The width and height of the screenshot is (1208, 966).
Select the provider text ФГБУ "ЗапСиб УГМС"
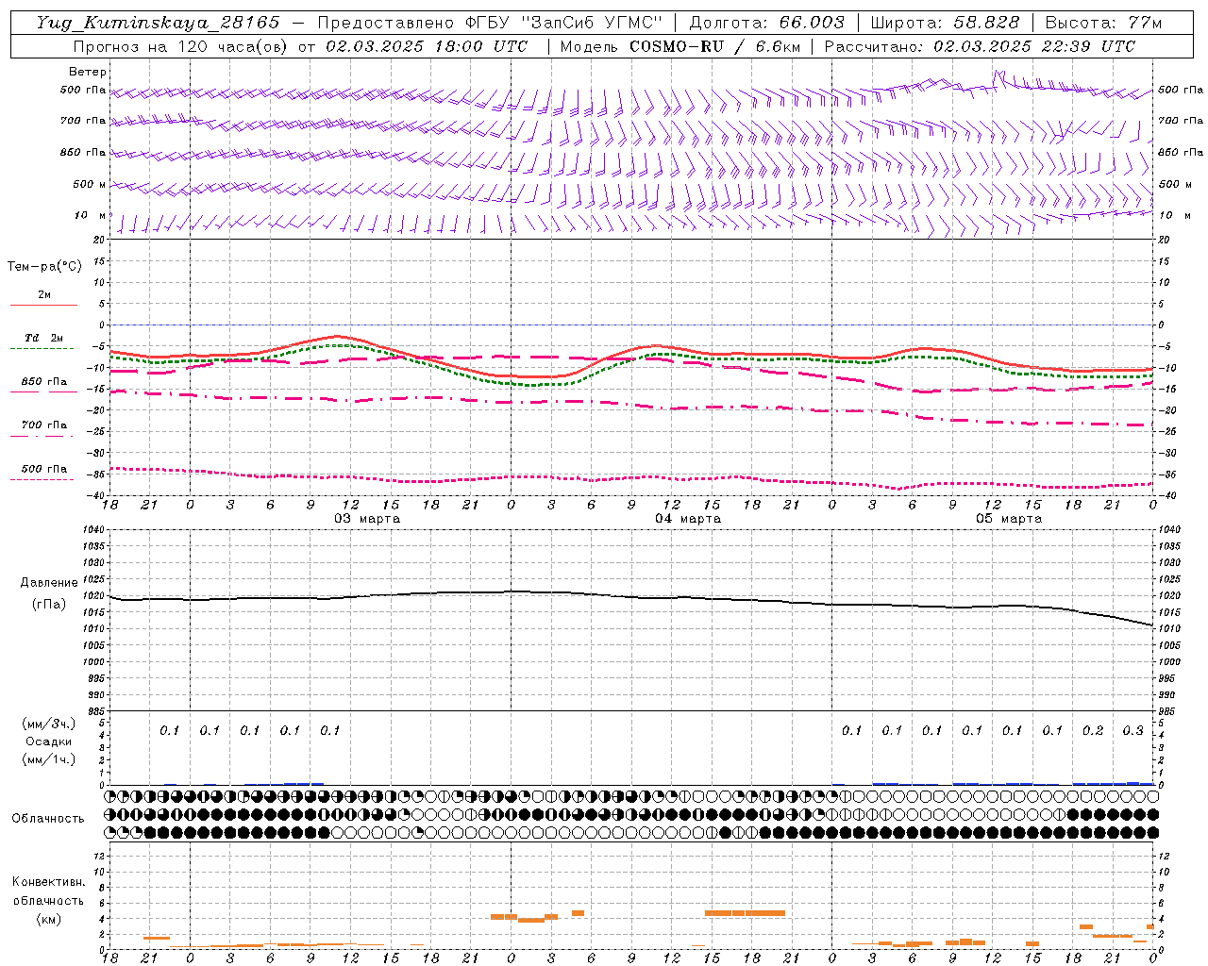pyautogui.click(x=566, y=23)
